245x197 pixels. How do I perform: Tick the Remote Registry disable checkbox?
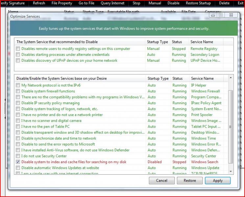tap(18, 49)
